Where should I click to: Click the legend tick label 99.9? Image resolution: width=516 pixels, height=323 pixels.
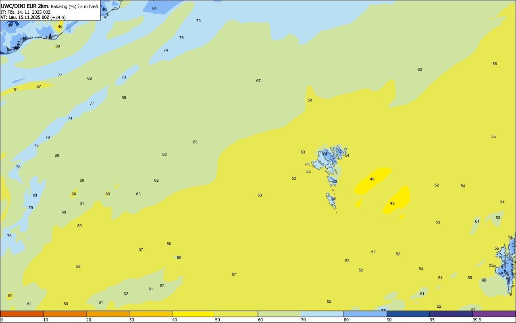477,320
